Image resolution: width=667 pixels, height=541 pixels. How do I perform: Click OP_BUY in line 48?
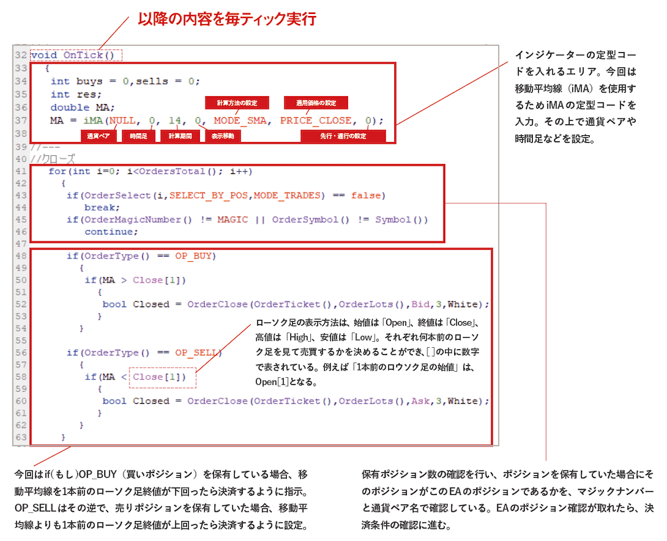coord(195,256)
